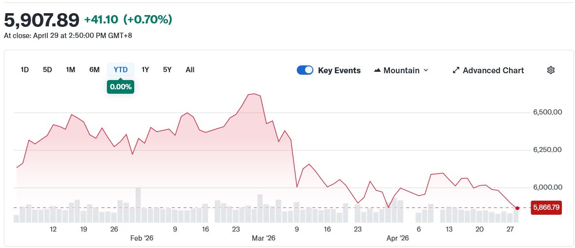
Task: Click the red endpoint dot on chart line
Action: coord(517,208)
